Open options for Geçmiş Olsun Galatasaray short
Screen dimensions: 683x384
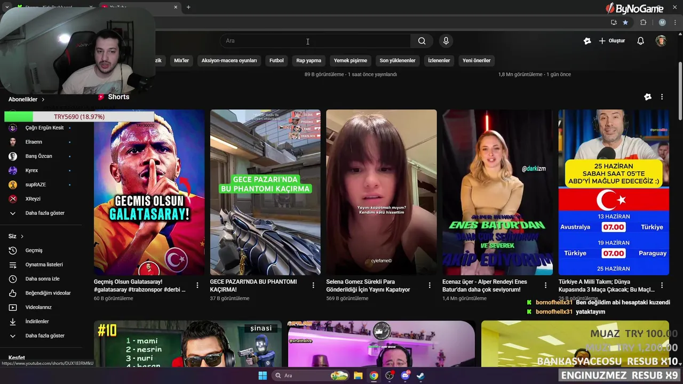coord(197,285)
